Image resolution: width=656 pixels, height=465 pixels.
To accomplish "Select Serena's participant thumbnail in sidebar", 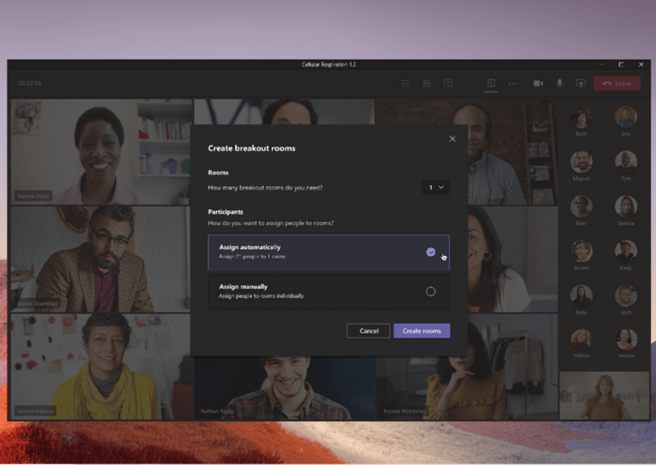I will click(626, 206).
